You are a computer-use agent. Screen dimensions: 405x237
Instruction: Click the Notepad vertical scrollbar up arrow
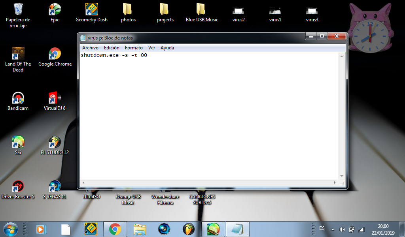(x=342, y=56)
